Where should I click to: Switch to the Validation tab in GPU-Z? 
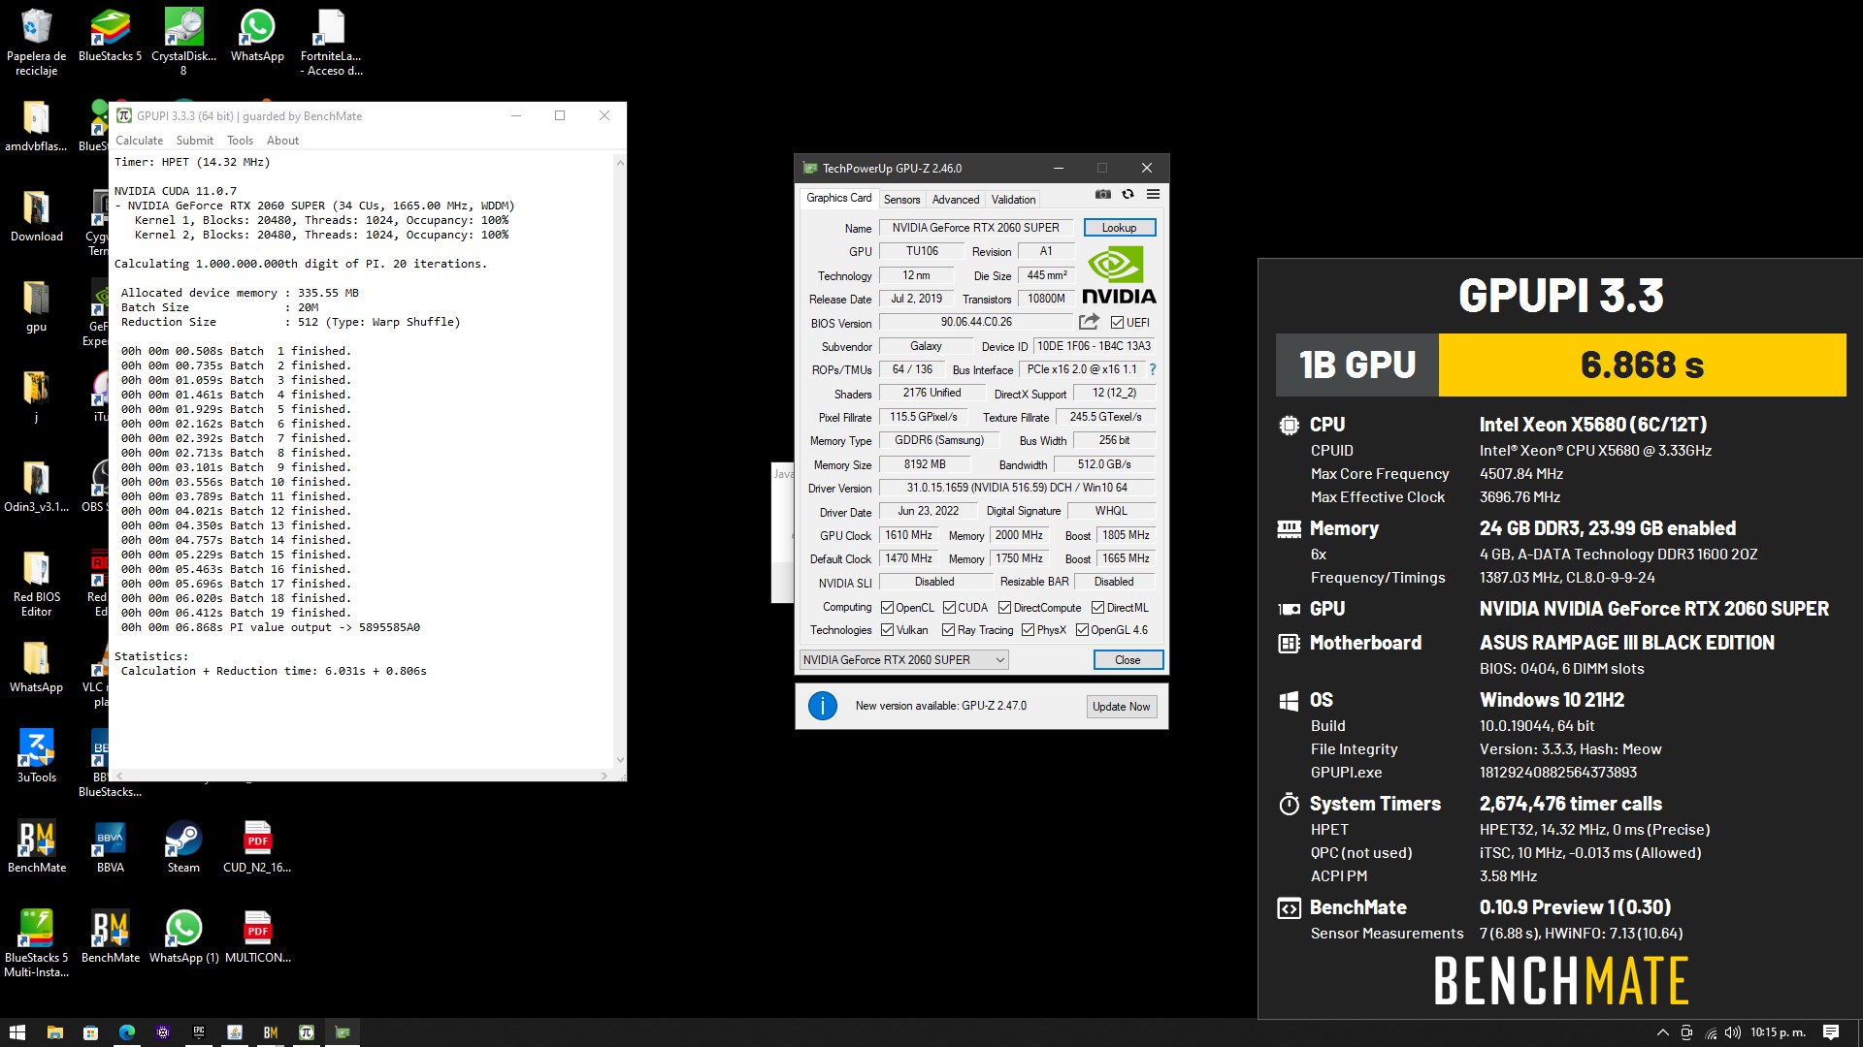click(x=1013, y=200)
